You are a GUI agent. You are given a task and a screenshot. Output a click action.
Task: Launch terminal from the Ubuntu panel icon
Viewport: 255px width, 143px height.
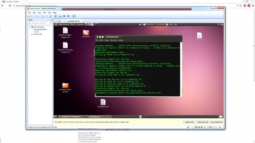pyautogui.click(x=96, y=25)
